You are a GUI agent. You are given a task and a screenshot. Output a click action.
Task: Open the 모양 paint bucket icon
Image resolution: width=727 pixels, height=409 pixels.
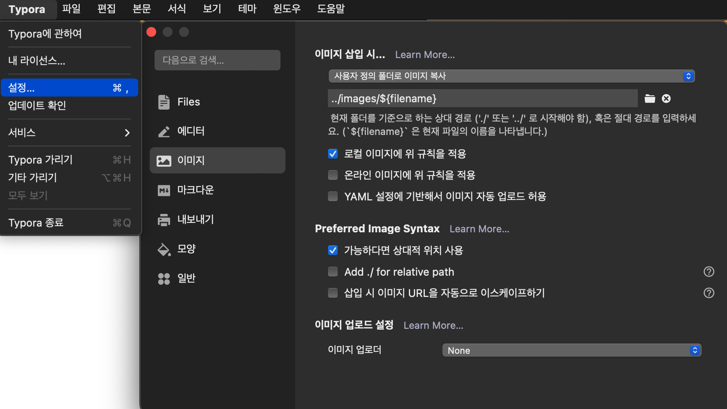click(x=164, y=249)
